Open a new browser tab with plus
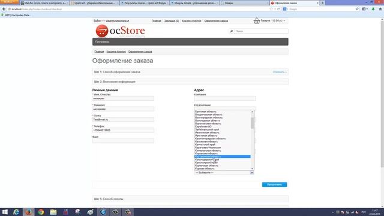 click(323, 3)
